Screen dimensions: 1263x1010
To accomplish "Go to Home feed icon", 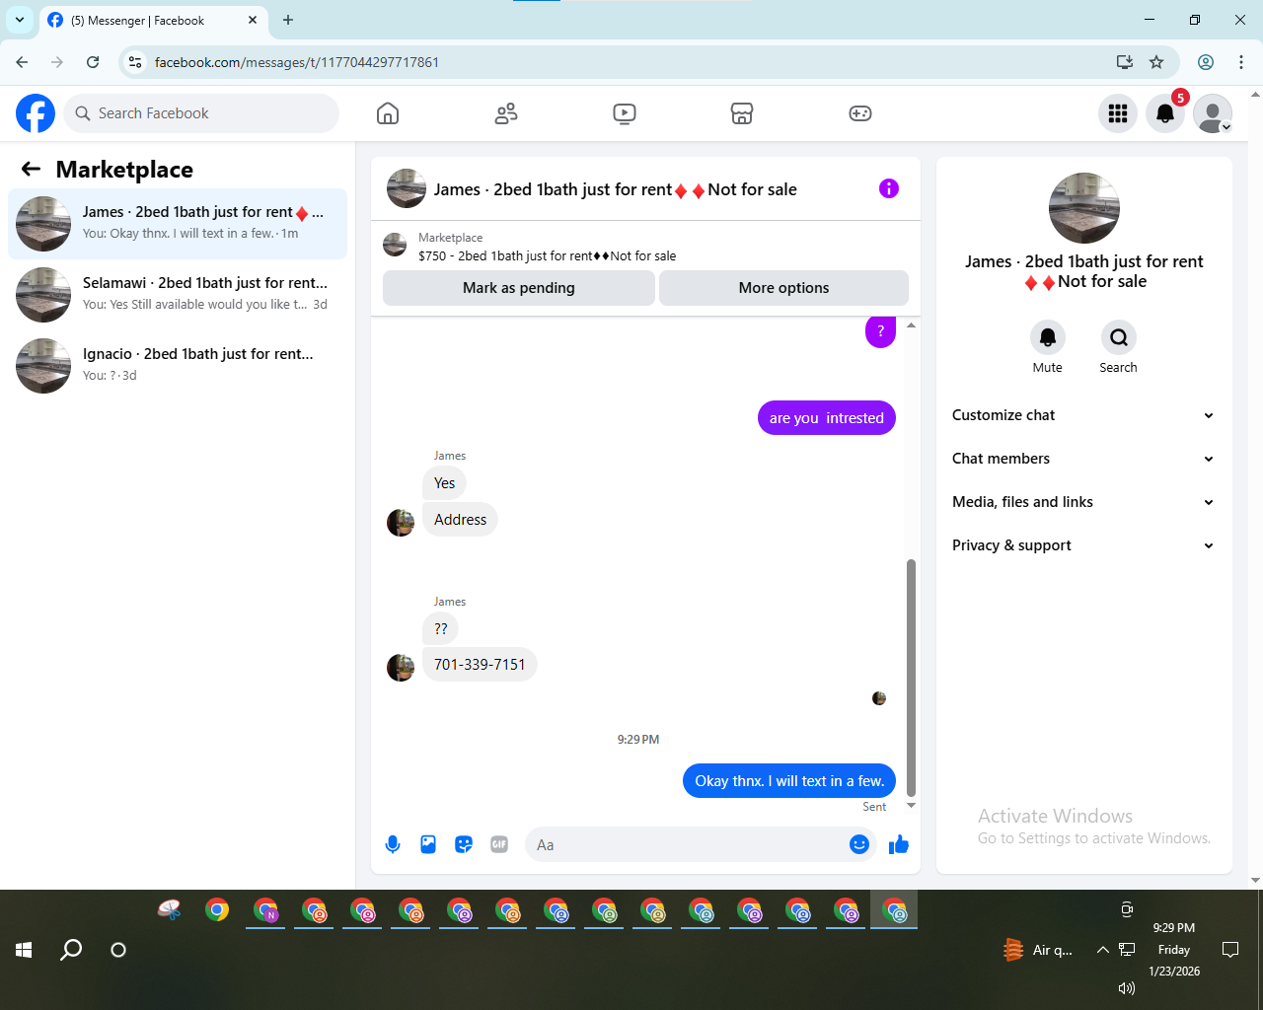I will (388, 113).
